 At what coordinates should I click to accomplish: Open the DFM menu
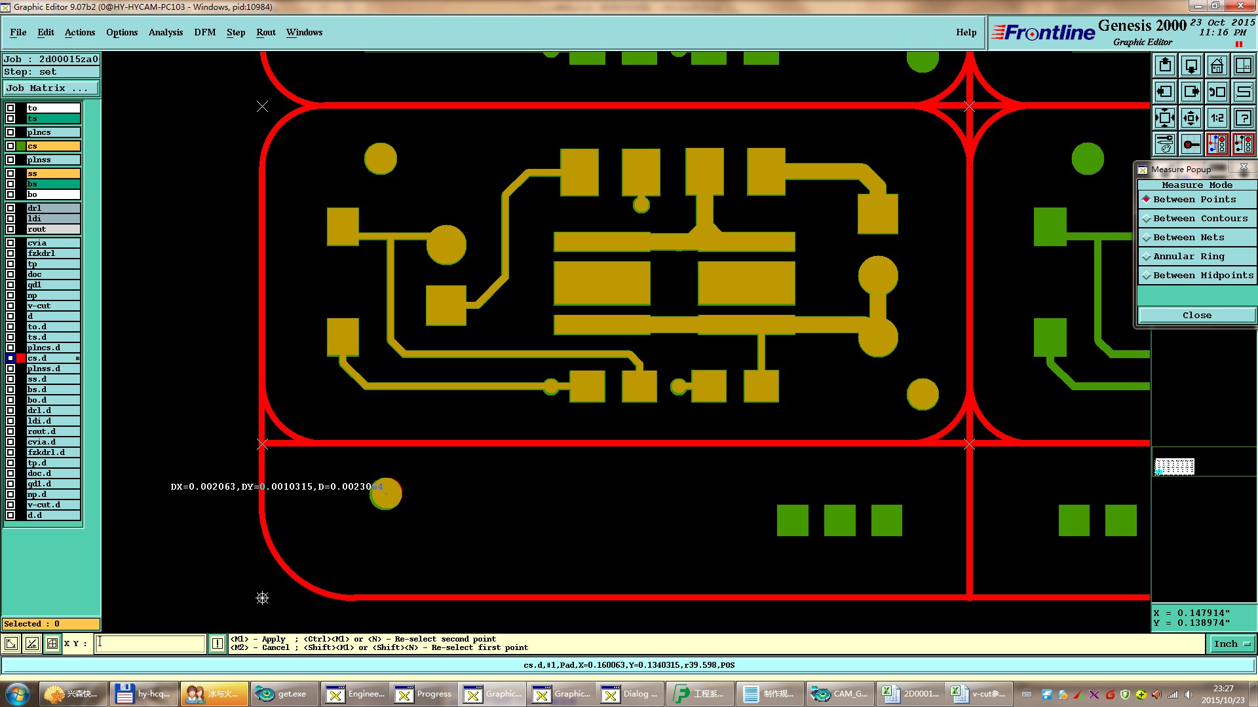(204, 32)
